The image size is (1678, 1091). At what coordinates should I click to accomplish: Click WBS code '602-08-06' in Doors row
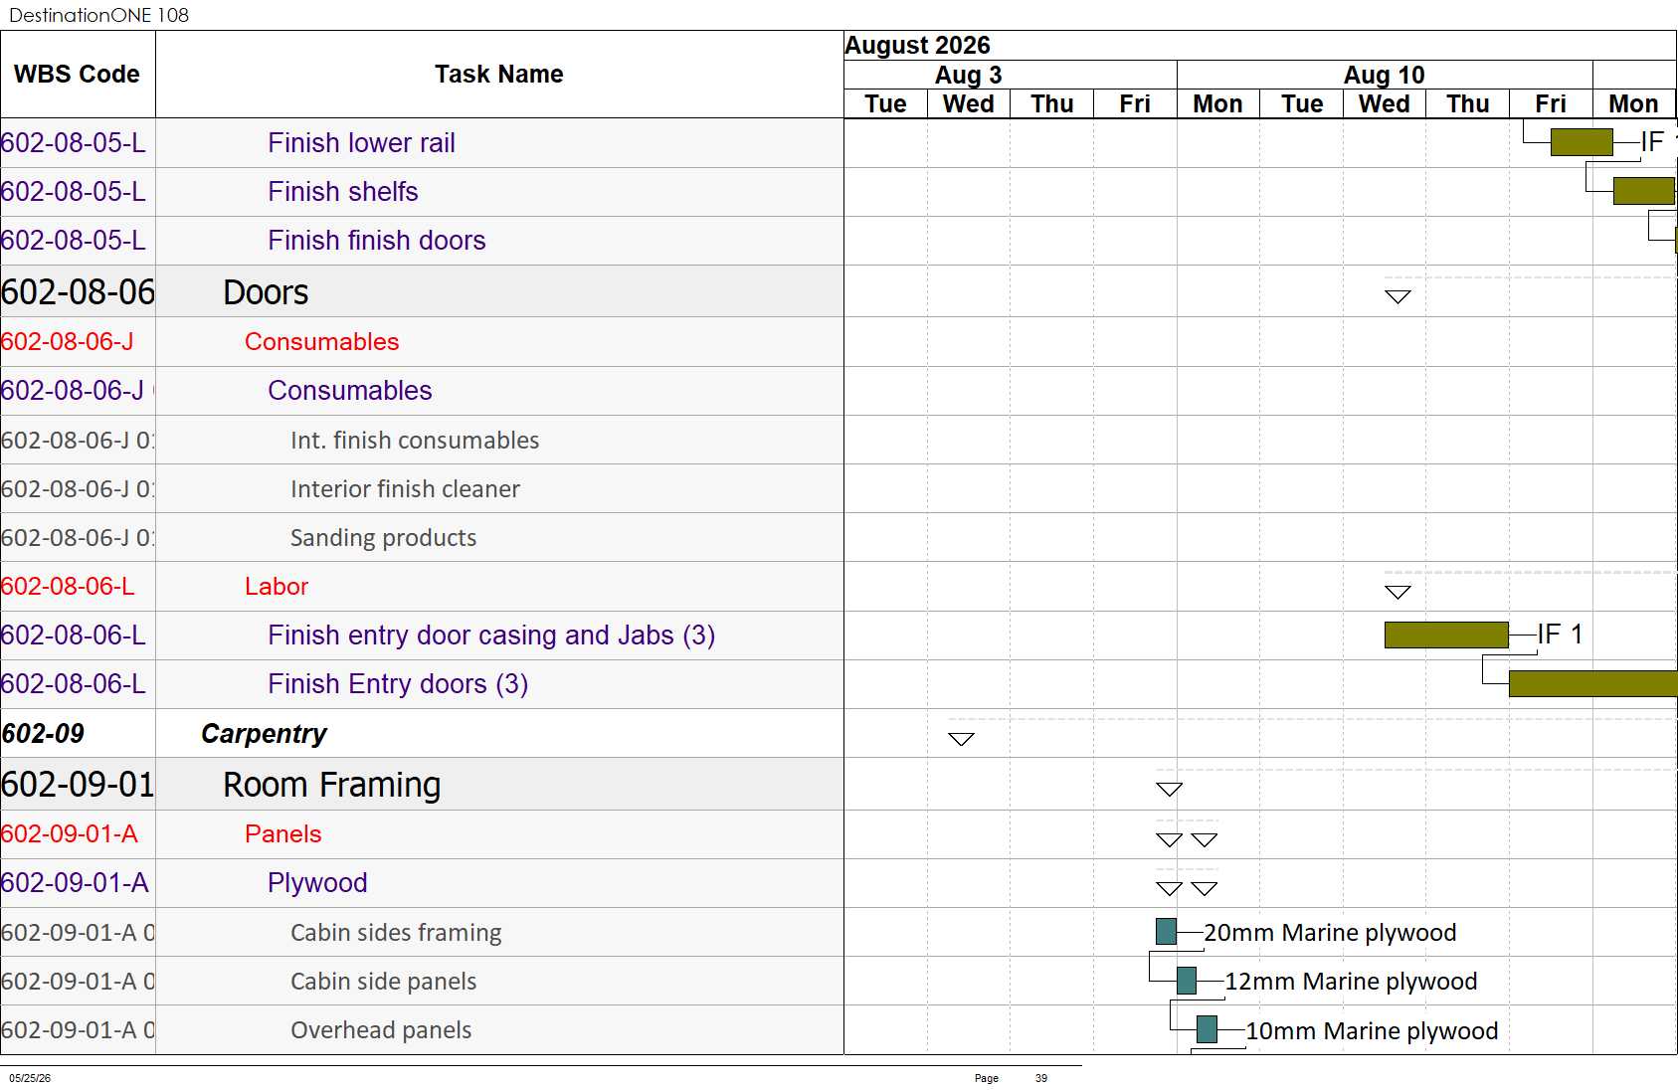78,292
